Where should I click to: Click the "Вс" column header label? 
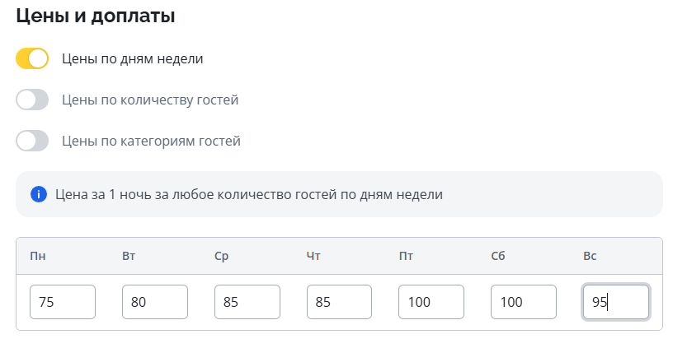click(x=590, y=256)
